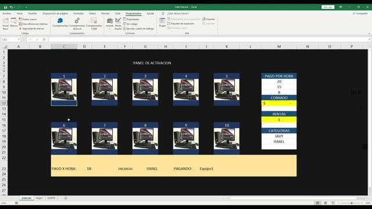Open the Disposición de página tab

(55, 13)
